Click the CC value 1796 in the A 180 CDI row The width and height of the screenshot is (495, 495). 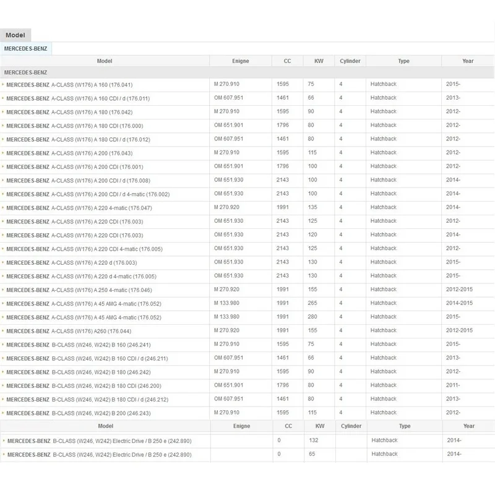[283, 126]
